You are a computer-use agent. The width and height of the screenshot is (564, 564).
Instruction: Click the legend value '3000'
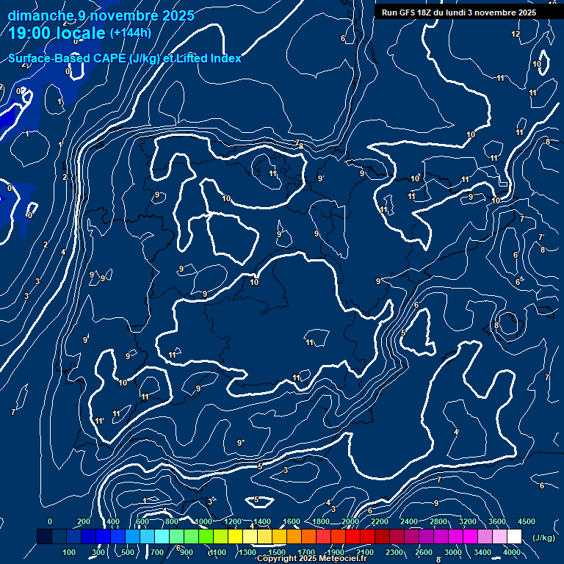(x=453, y=552)
